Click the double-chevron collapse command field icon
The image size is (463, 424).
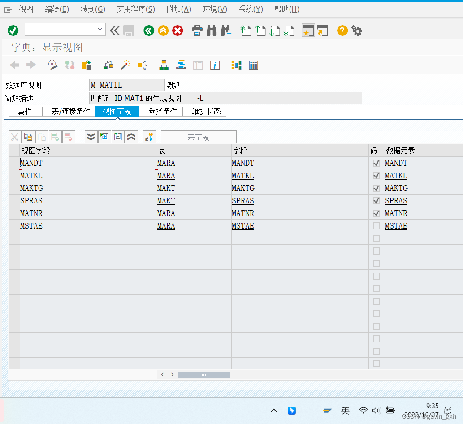tap(115, 30)
